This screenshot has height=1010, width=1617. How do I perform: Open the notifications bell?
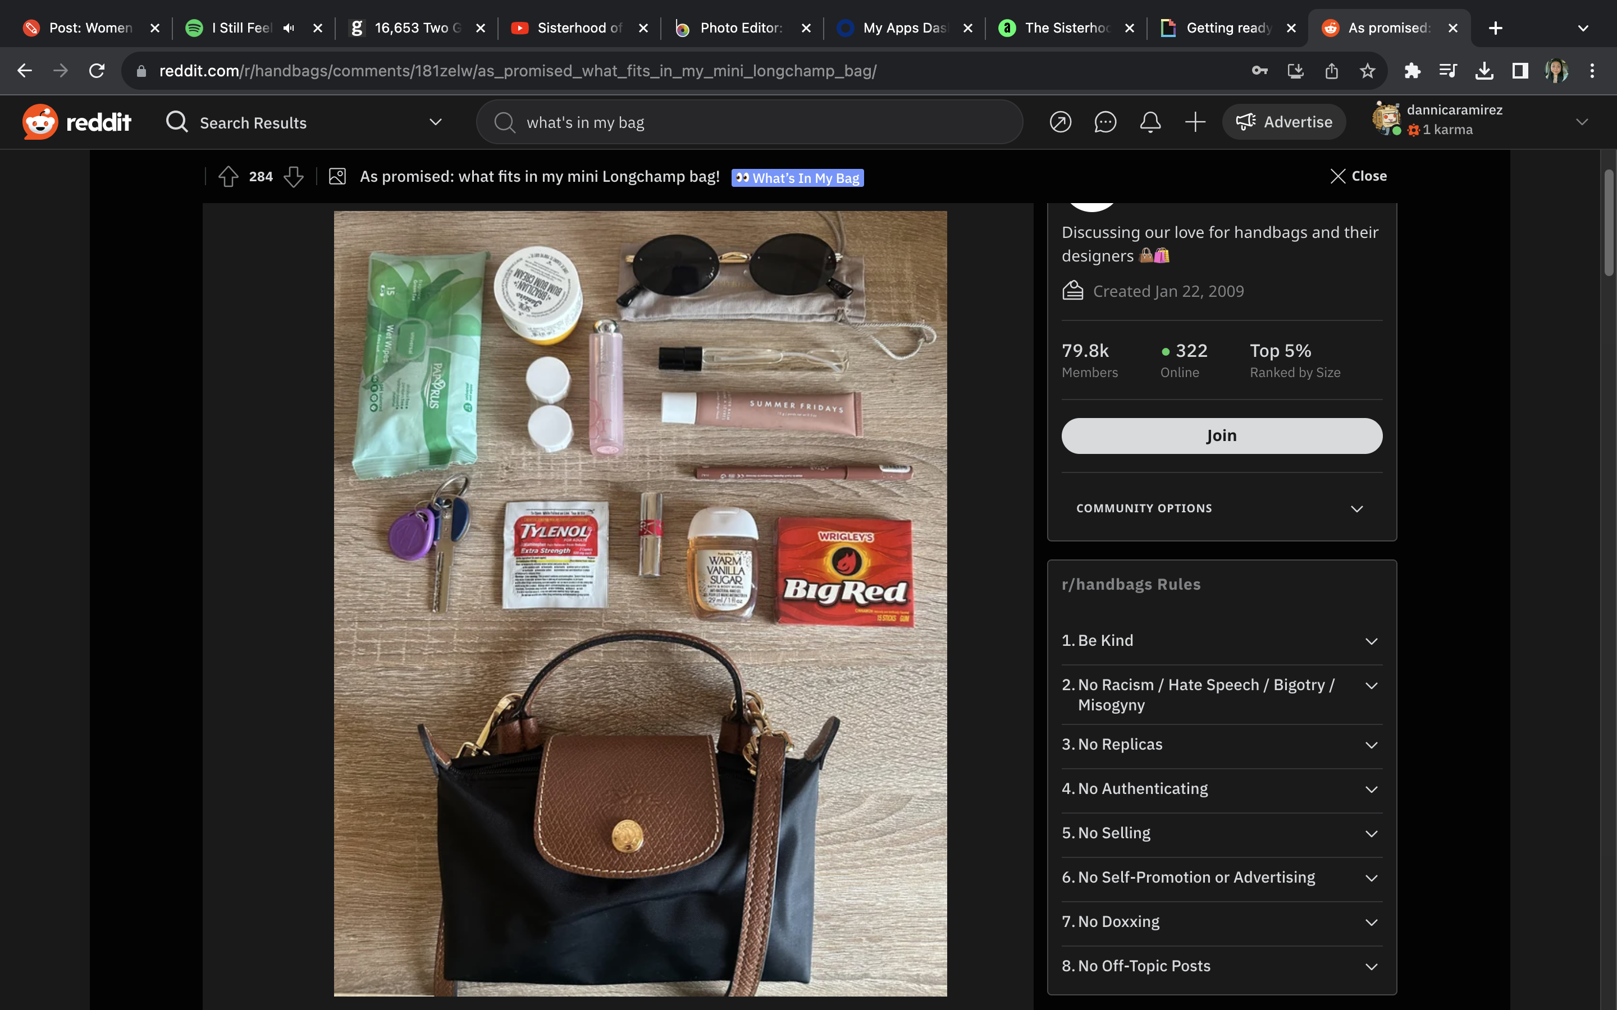pyautogui.click(x=1150, y=122)
